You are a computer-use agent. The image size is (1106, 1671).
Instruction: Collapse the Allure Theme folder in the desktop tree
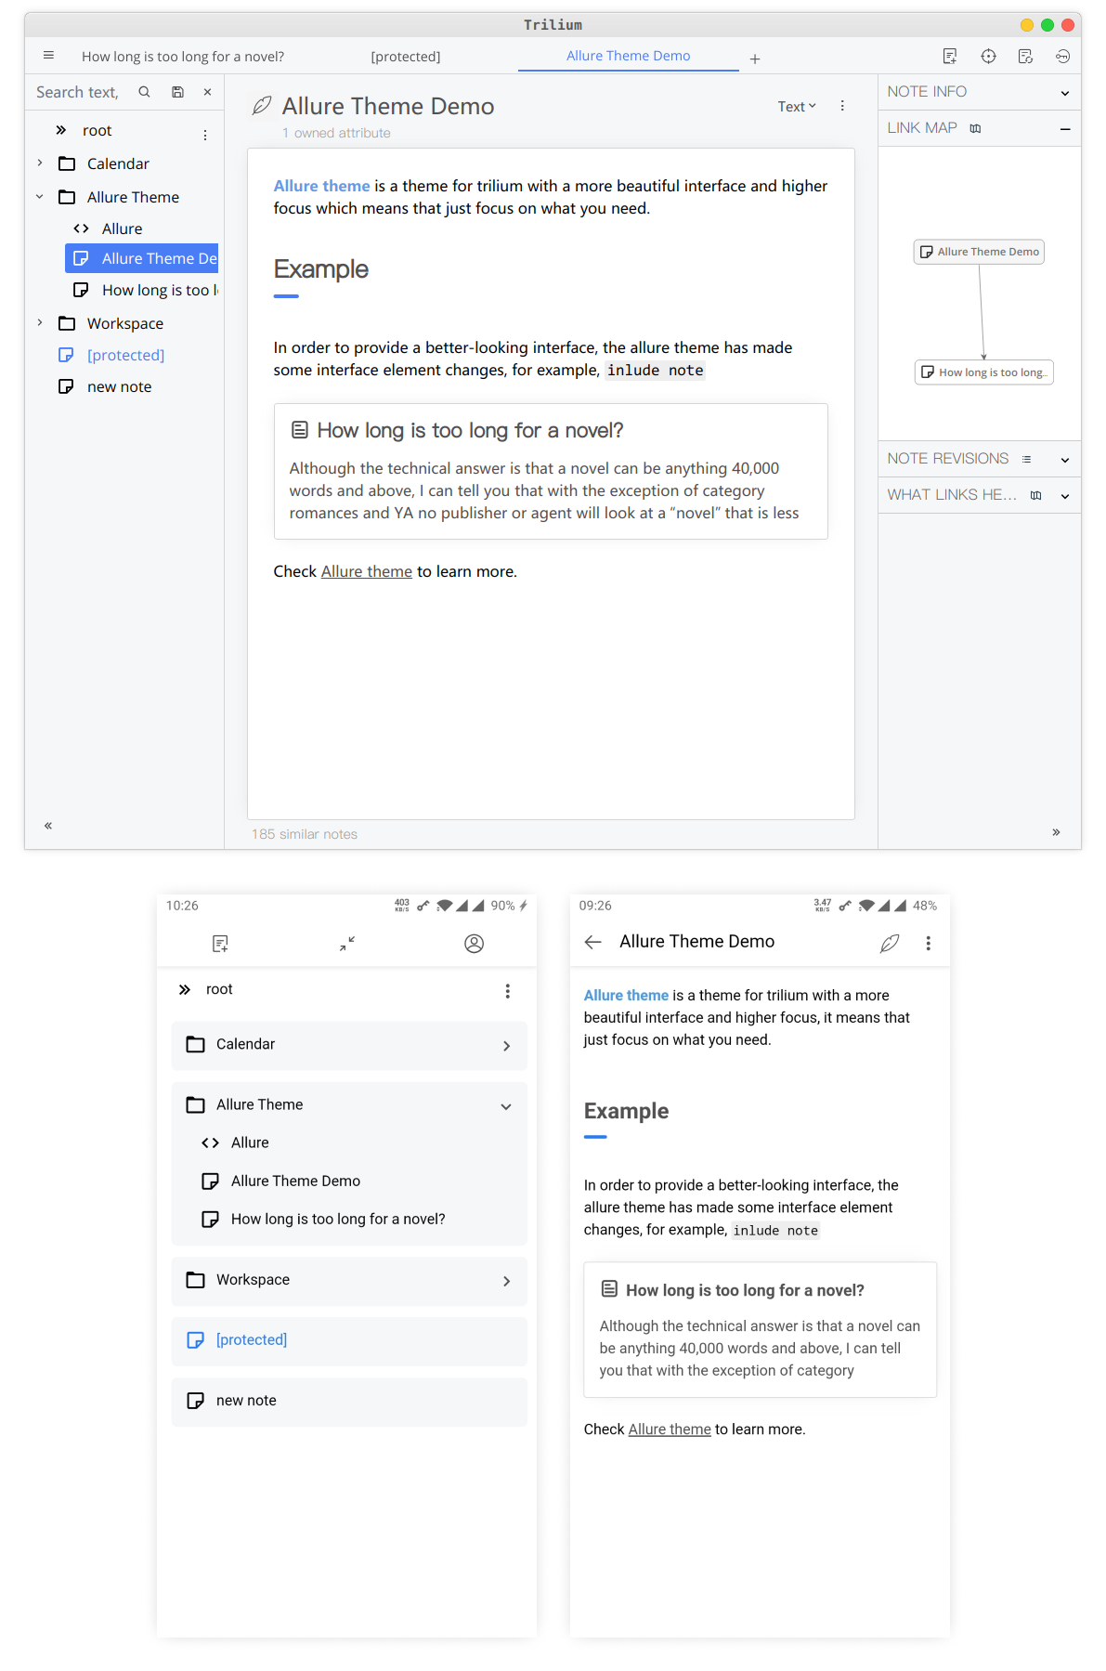click(x=40, y=196)
